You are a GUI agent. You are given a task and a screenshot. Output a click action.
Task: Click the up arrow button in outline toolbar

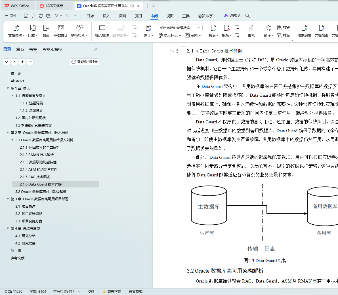pos(14,62)
